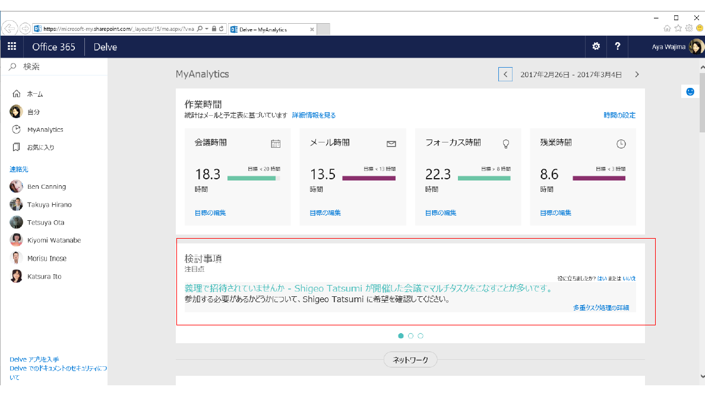Click the date range 2017年2月26日 - 2017年3月4日

tap(571, 75)
